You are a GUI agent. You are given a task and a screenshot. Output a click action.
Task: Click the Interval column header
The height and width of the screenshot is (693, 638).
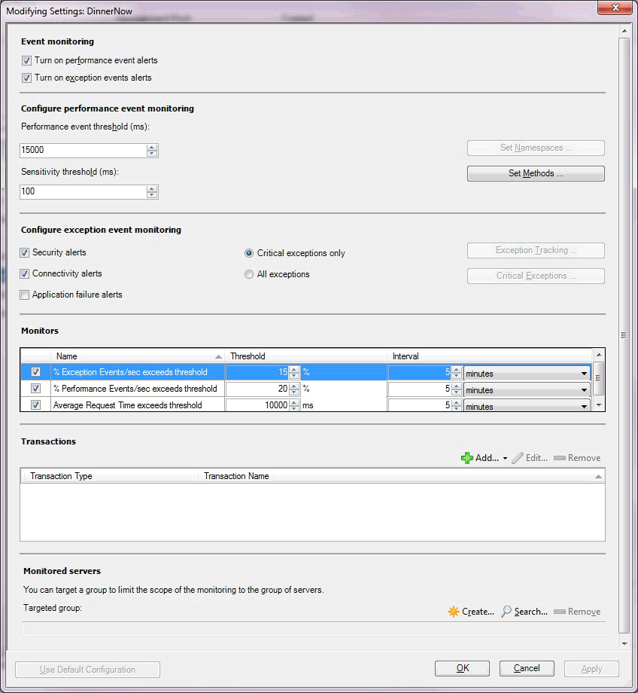coord(490,356)
